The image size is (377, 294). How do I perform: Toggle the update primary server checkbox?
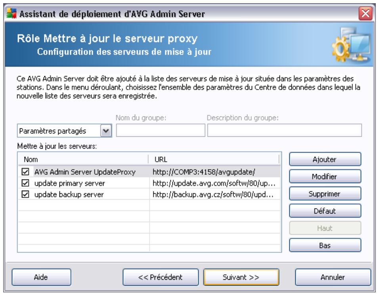pos(25,183)
